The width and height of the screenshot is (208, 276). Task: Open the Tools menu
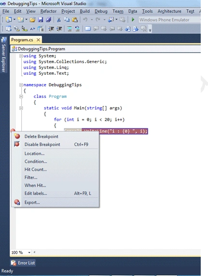coord(147,11)
